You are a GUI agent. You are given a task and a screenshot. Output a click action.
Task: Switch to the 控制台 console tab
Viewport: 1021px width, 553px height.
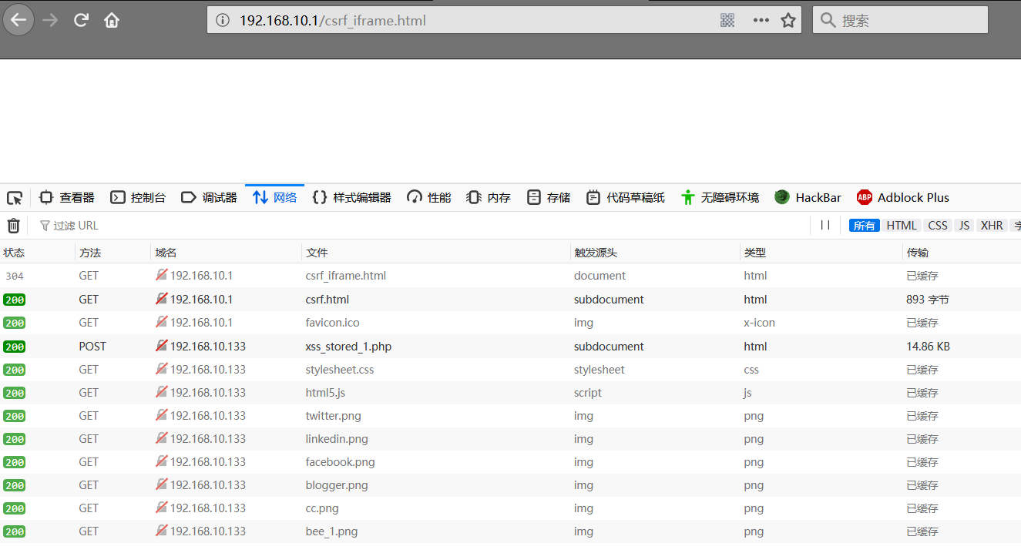139,198
